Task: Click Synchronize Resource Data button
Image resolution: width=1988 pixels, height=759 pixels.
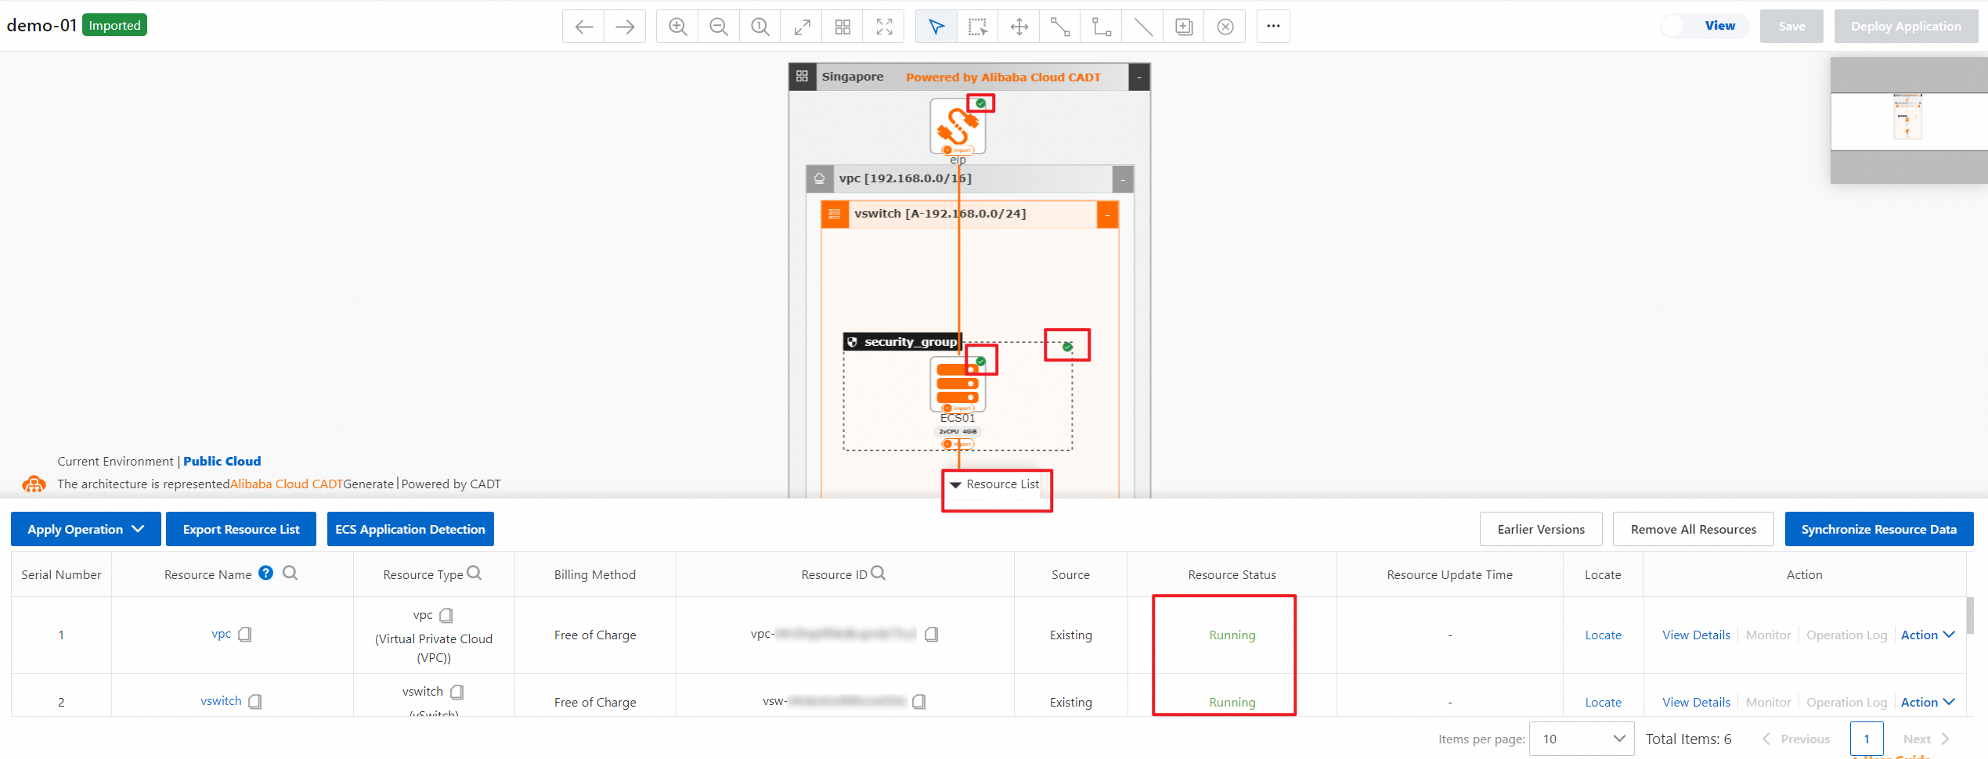Action: (x=1878, y=529)
